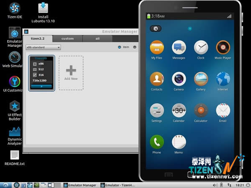Open Internet browser app in emulator
Viewport: 251px width, 188px height.
pos(223,81)
